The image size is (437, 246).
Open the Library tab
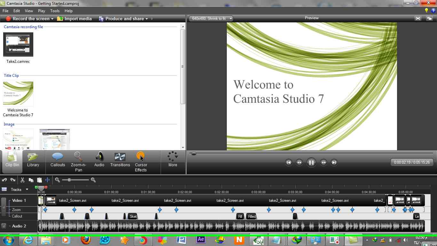[x=33, y=160]
